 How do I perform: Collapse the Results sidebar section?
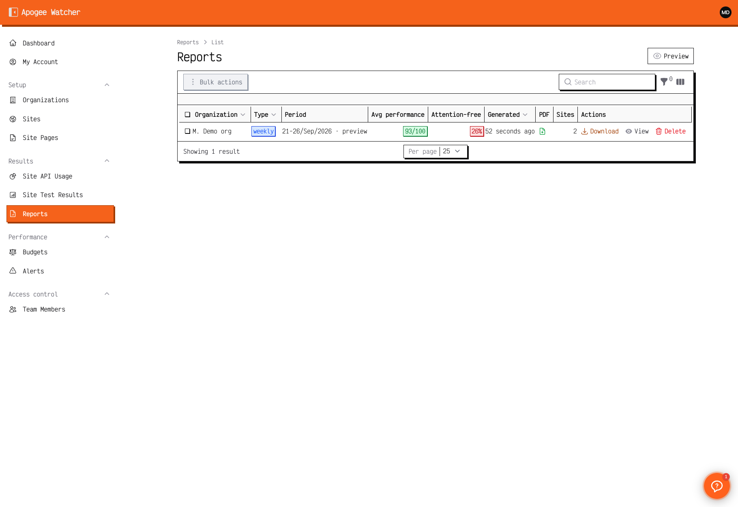coord(107,161)
